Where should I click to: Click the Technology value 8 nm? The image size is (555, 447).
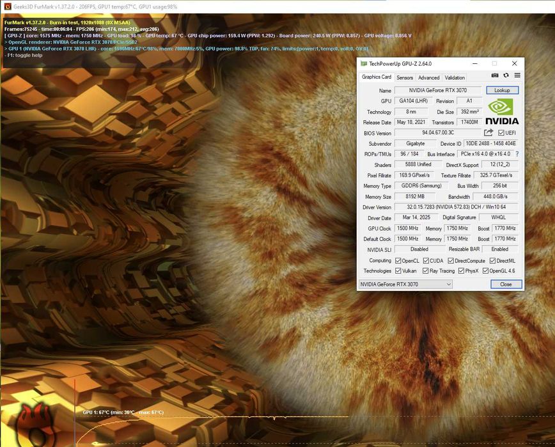click(x=411, y=111)
